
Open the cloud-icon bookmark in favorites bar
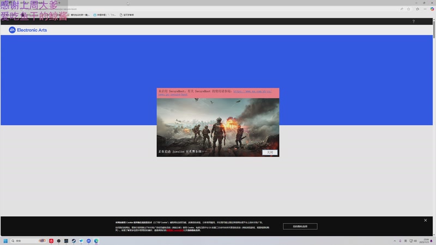(104, 15)
